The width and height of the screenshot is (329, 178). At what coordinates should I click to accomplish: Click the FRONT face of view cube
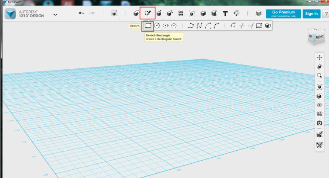coord(320,37)
